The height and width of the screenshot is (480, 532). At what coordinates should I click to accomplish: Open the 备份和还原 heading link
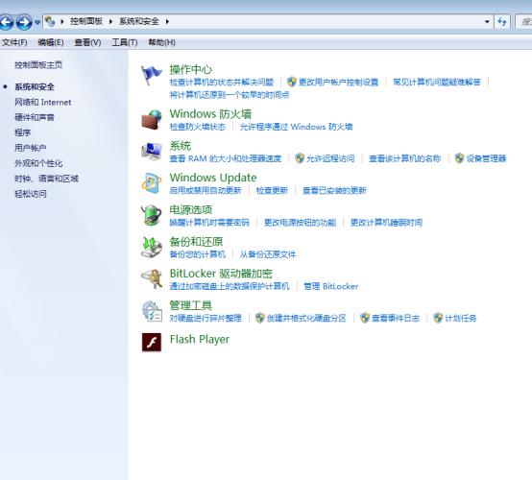coord(196,242)
